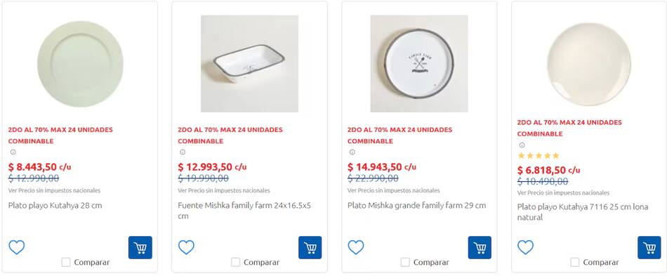Open Ver Precio sin impuestos for Plato Mishka
Screen dimensions: 667x276
[393, 190]
